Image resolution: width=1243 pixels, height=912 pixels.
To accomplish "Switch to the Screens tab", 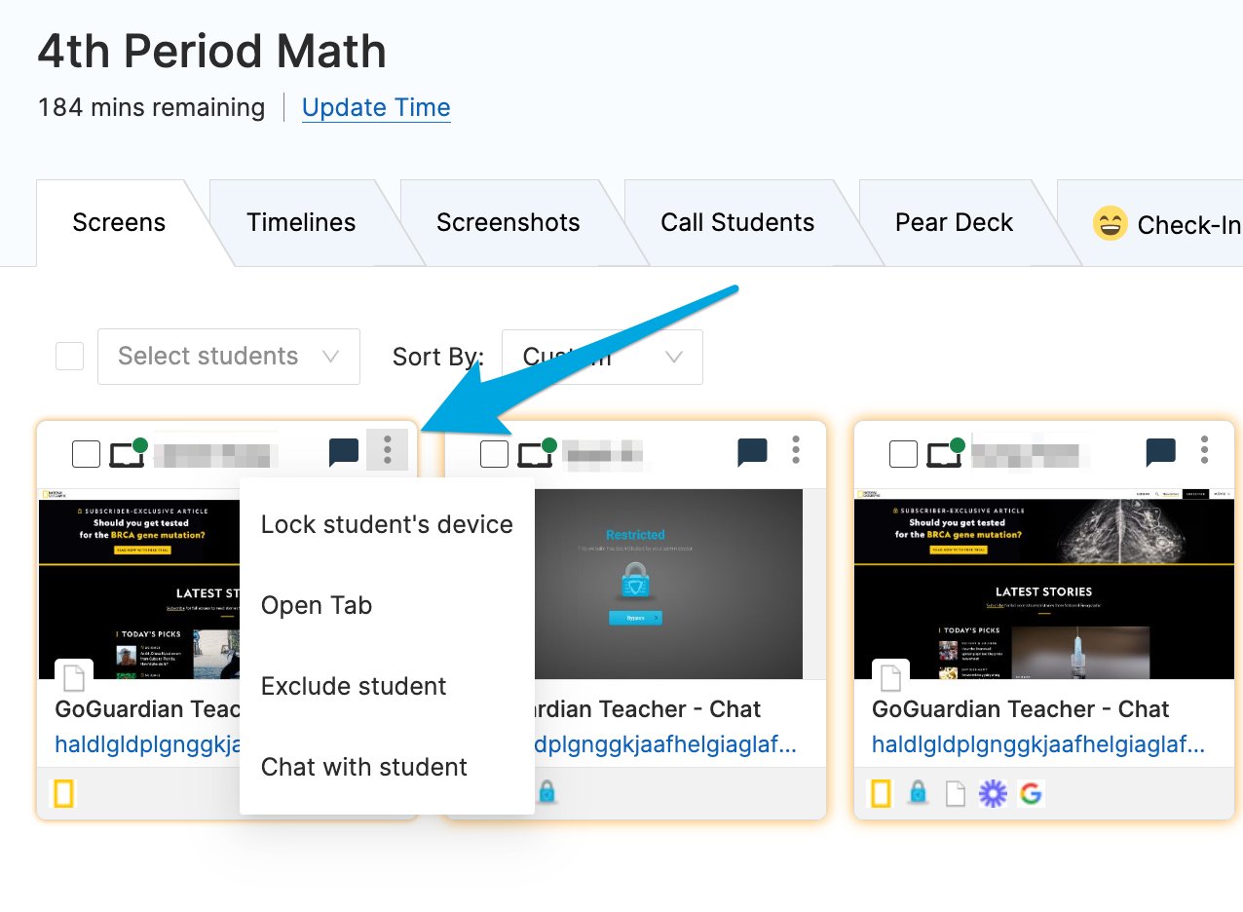I will 119,222.
